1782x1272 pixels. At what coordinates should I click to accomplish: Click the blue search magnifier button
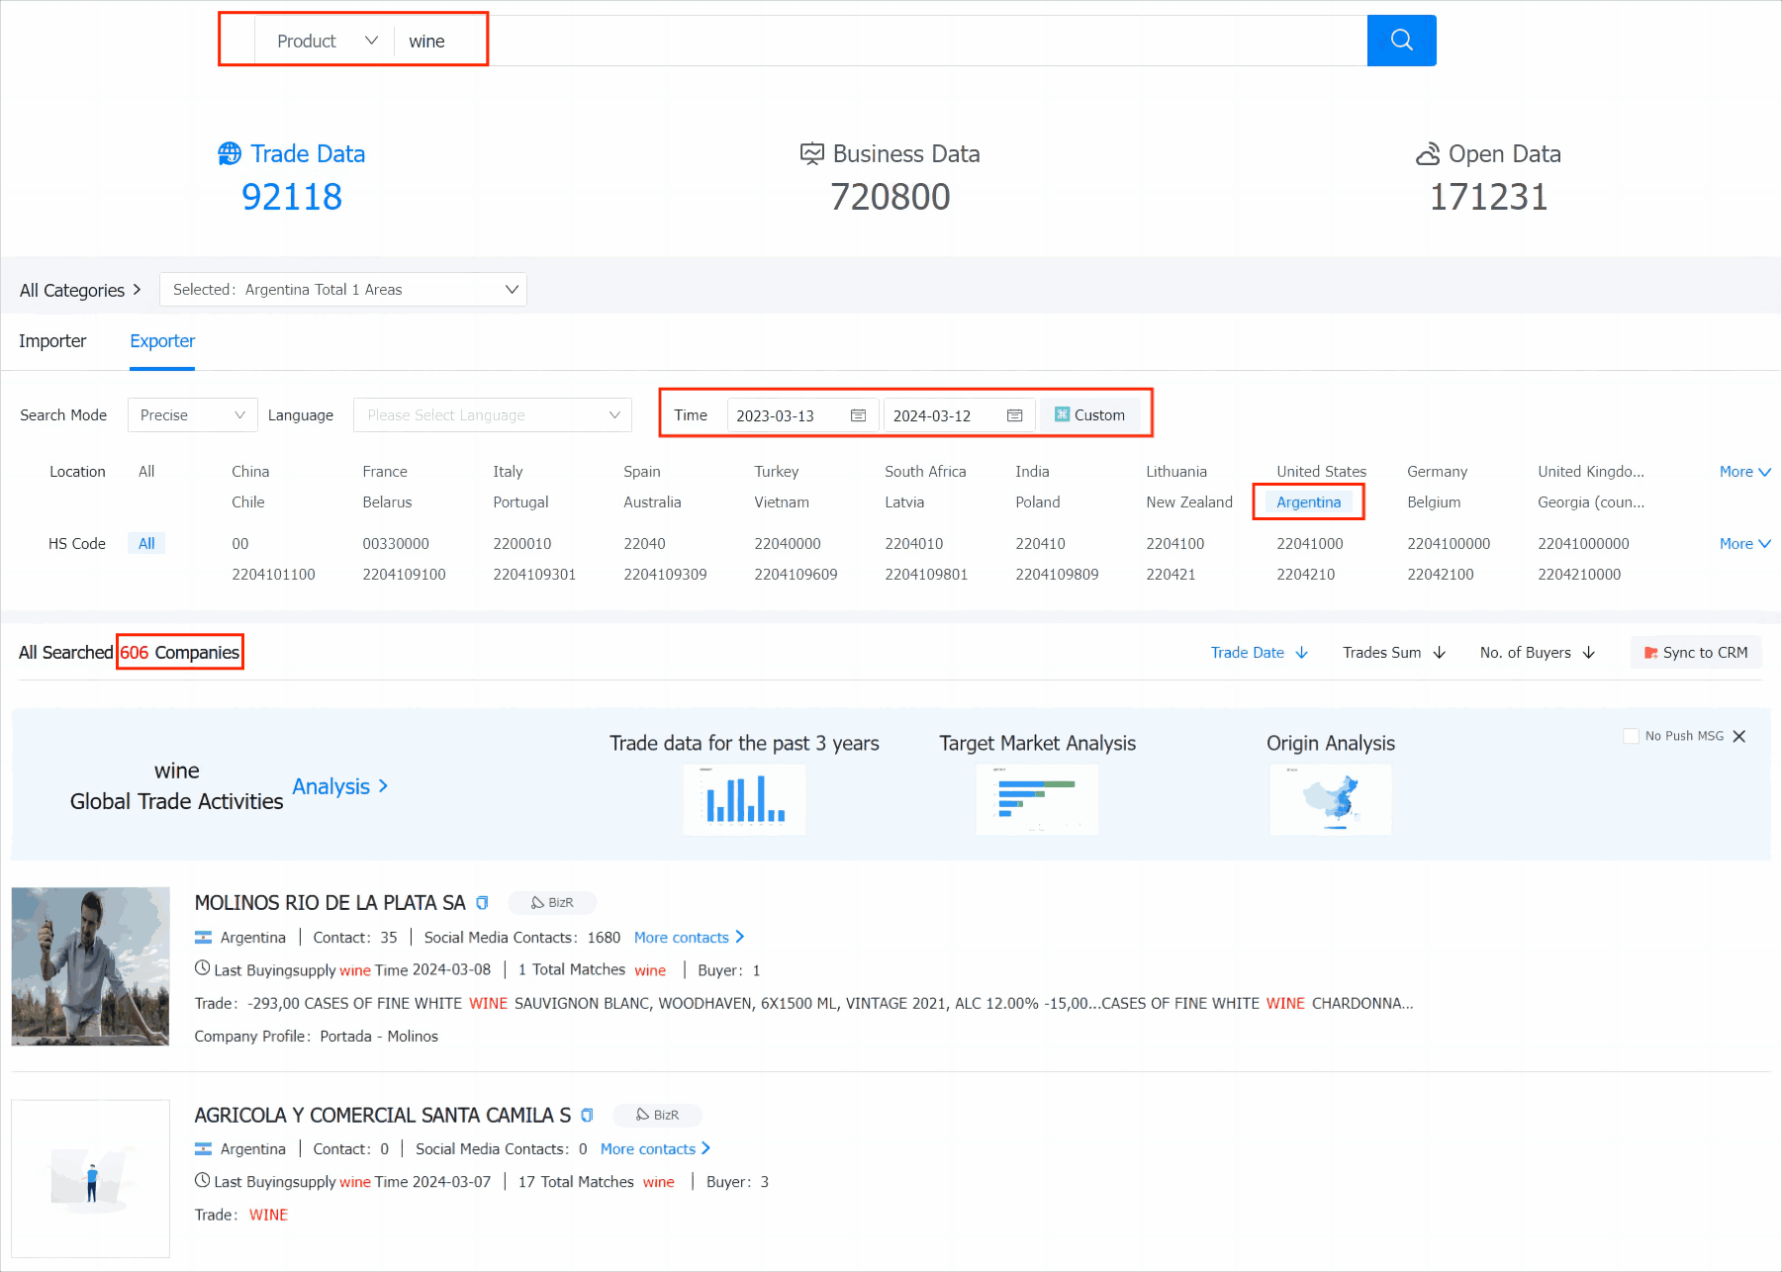(1400, 41)
